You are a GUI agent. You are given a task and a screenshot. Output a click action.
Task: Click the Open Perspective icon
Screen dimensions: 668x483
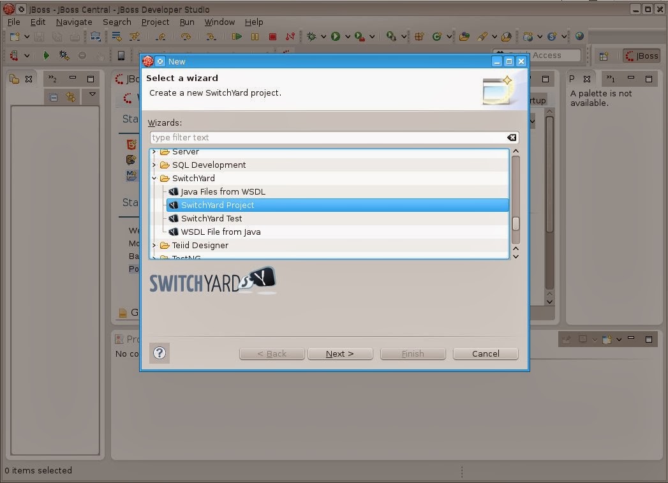pyautogui.click(x=604, y=56)
